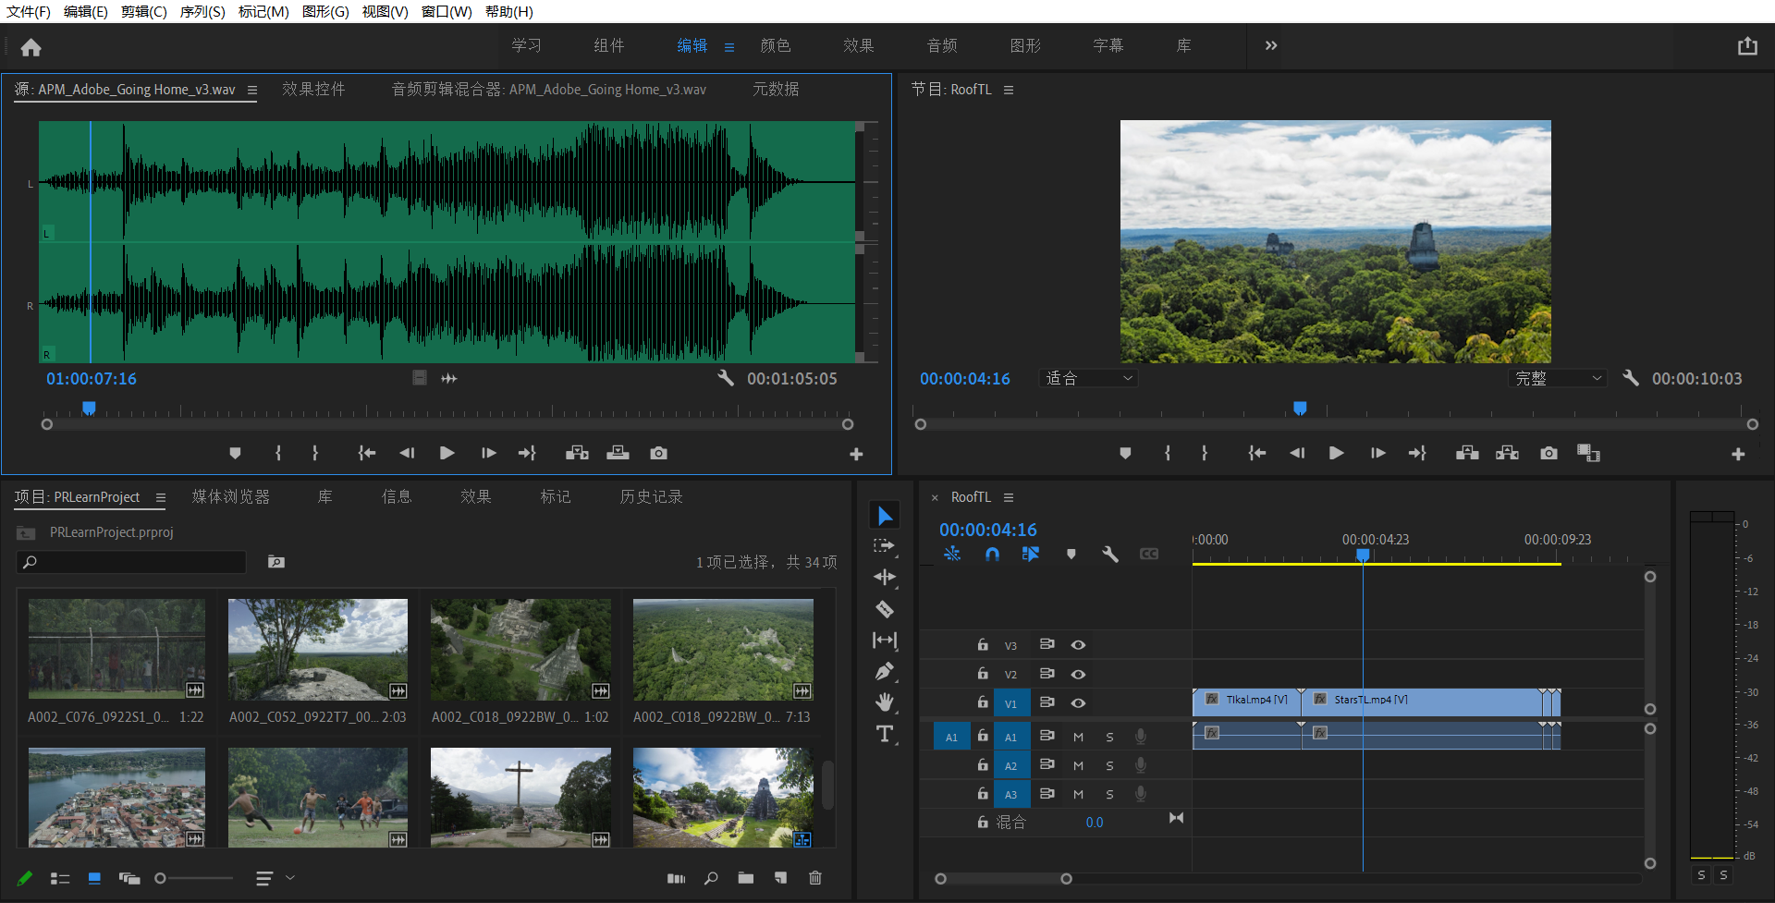Viewport: 1775px width, 903px height.
Task: Open Program monitor settings wrench
Action: [x=1631, y=378]
